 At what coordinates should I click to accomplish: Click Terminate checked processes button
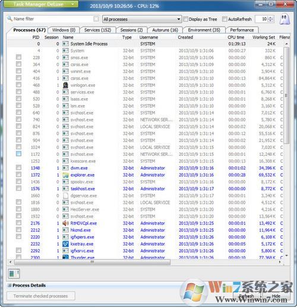coord(41,296)
